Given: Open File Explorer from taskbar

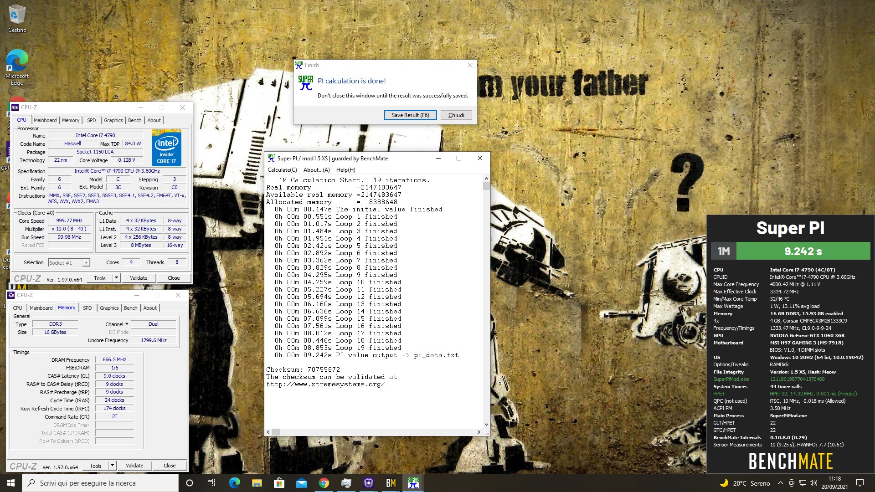Looking at the screenshot, I should 257,483.
